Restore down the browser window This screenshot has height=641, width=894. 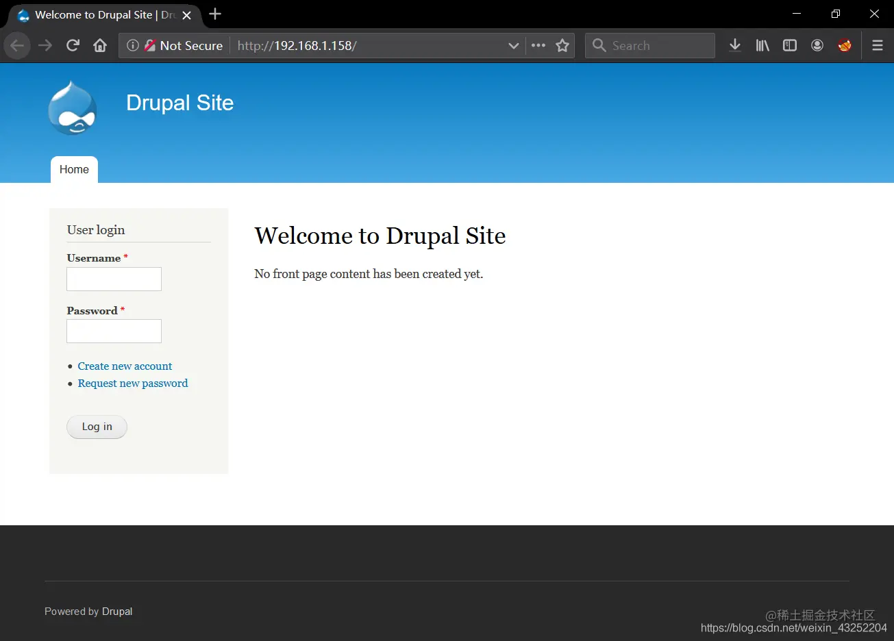point(836,14)
